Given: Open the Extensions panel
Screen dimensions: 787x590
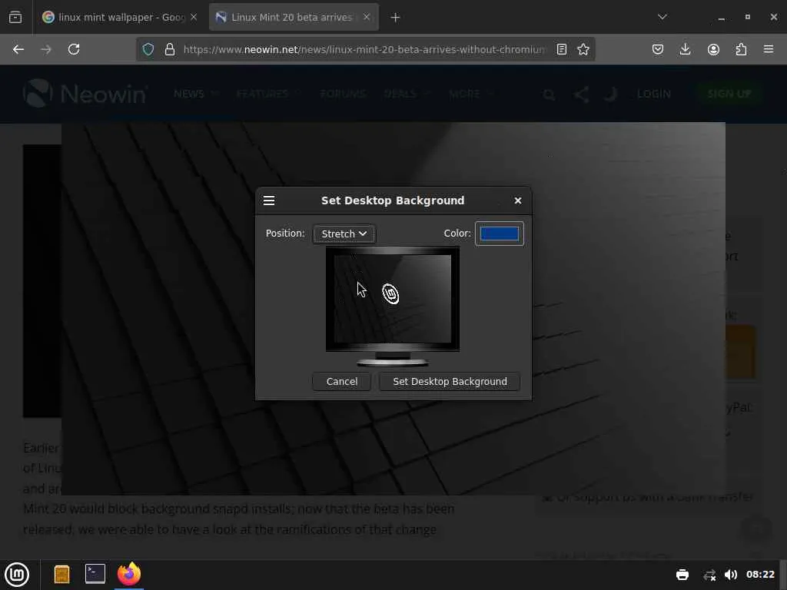Looking at the screenshot, I should pyautogui.click(x=741, y=49).
